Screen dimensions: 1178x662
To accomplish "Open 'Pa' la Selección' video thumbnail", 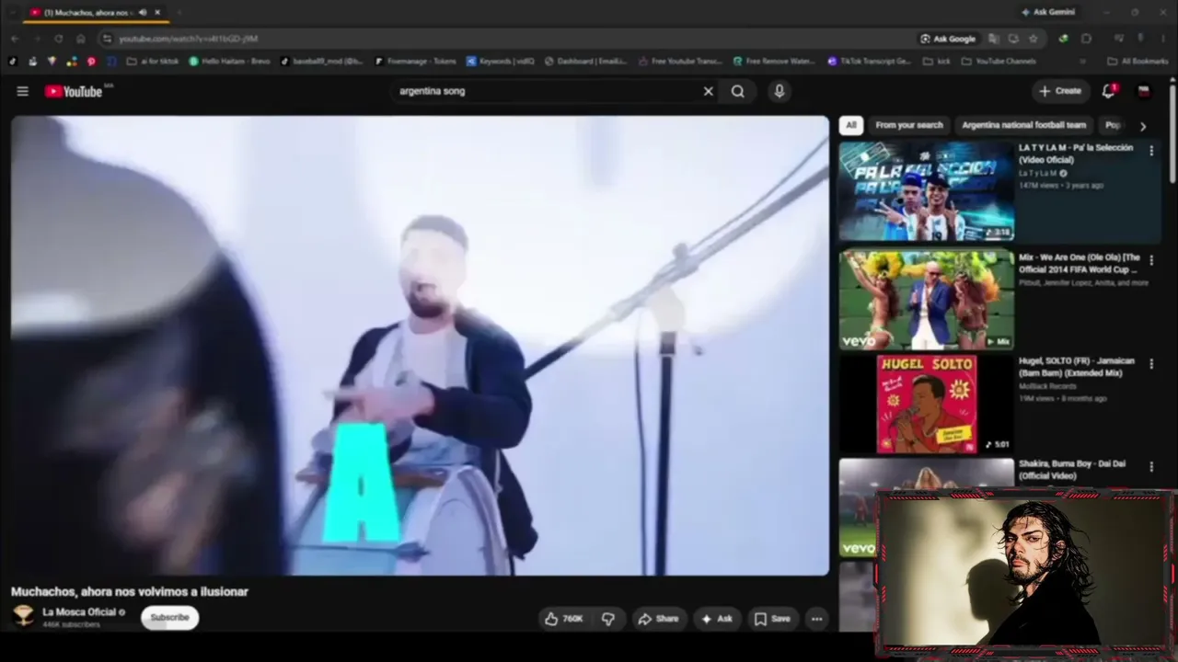I will (927, 191).
